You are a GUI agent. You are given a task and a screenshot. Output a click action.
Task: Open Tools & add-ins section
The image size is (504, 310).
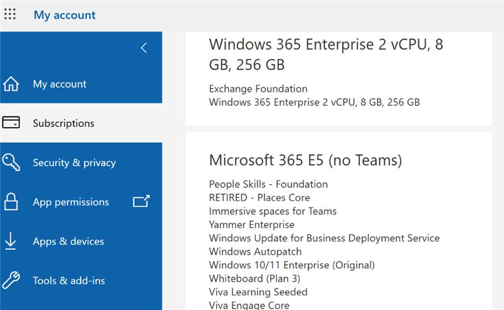[x=69, y=280]
